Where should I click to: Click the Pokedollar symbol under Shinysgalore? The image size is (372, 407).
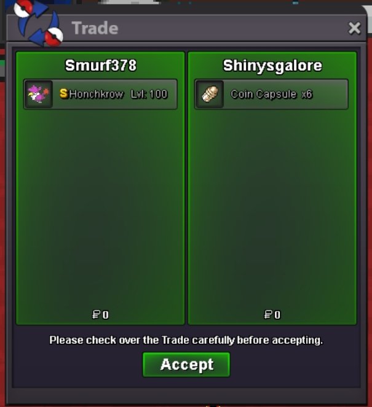tap(268, 314)
